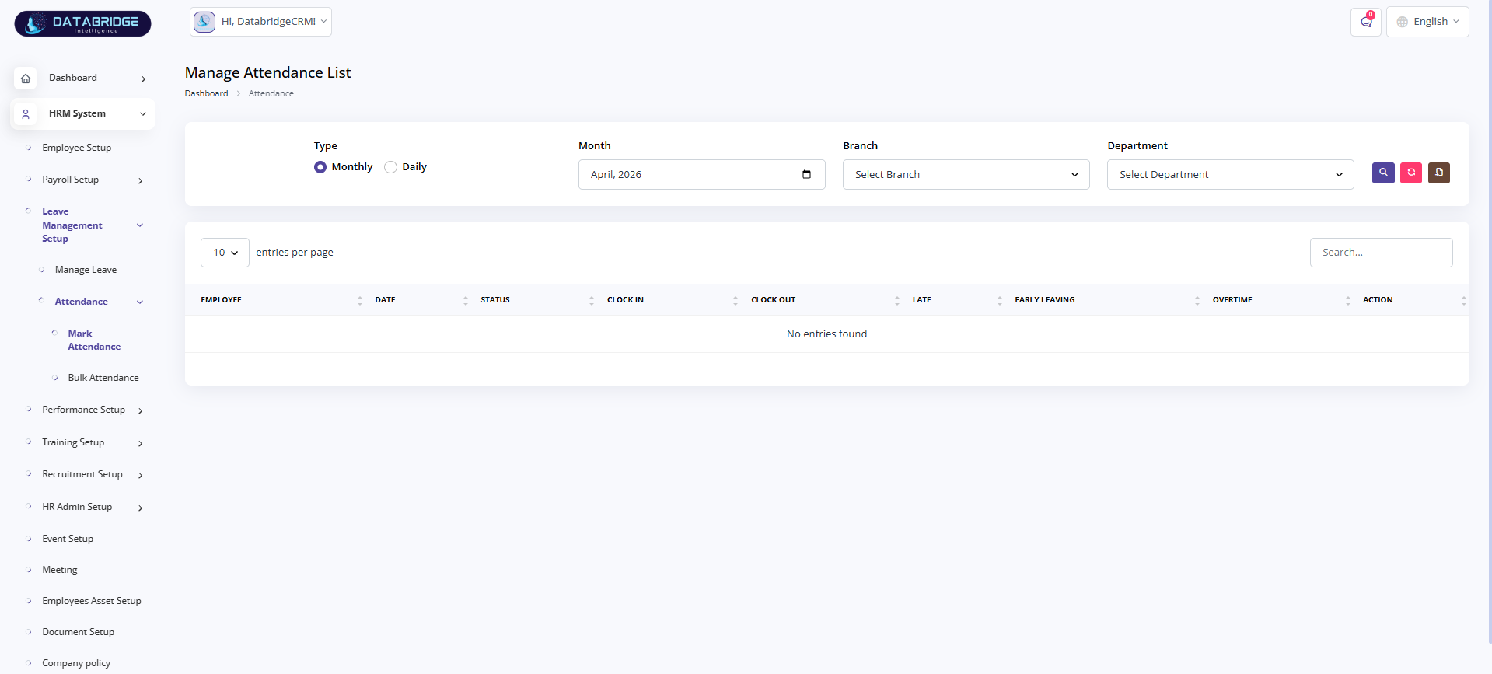Open Manage Leave menu item
Screen dimensions: 1492x674
[86, 270]
